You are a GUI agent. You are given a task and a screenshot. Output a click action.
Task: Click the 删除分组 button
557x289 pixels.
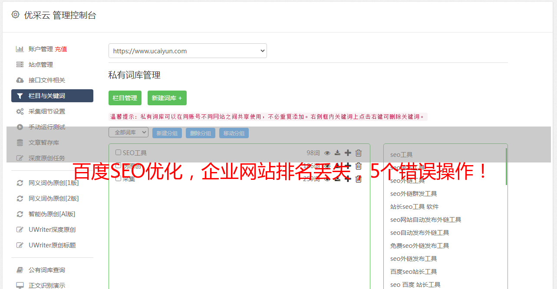[x=201, y=133]
